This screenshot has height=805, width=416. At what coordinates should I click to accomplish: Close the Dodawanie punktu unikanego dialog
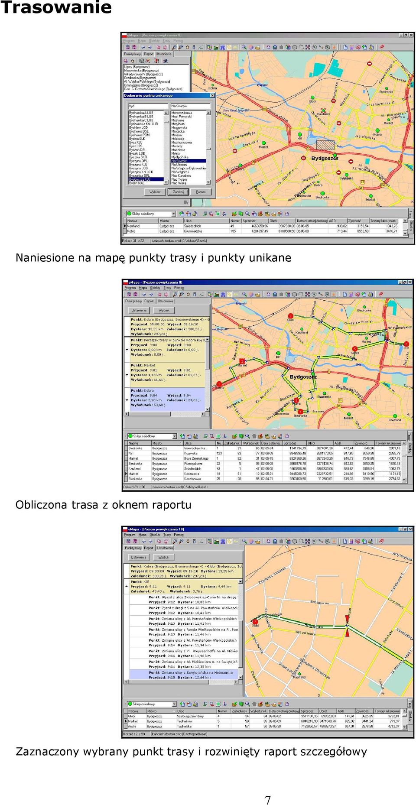[x=212, y=95]
